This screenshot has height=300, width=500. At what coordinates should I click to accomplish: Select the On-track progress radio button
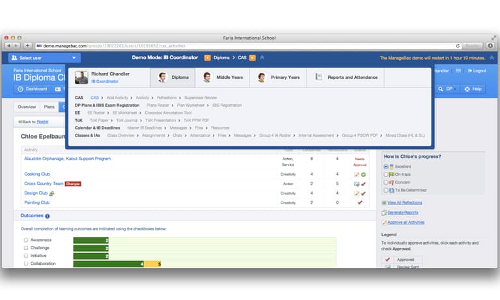[386, 174]
